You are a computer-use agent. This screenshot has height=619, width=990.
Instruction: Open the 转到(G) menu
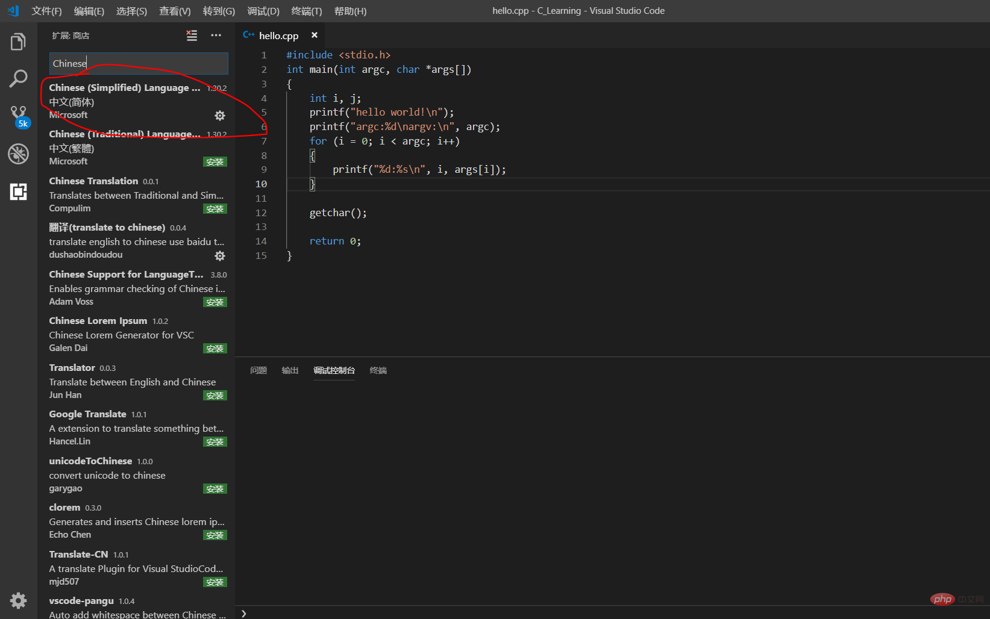pos(219,11)
